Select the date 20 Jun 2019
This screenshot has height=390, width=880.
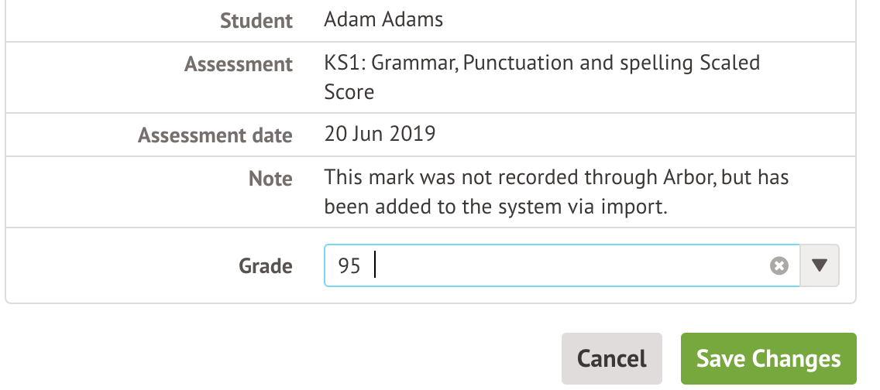coord(380,134)
